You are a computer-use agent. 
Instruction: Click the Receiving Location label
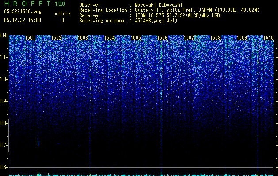[x=103, y=10]
